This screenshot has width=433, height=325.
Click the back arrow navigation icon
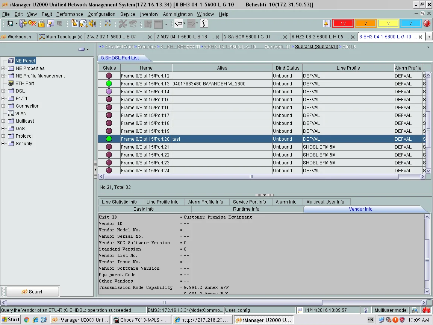pos(179,24)
